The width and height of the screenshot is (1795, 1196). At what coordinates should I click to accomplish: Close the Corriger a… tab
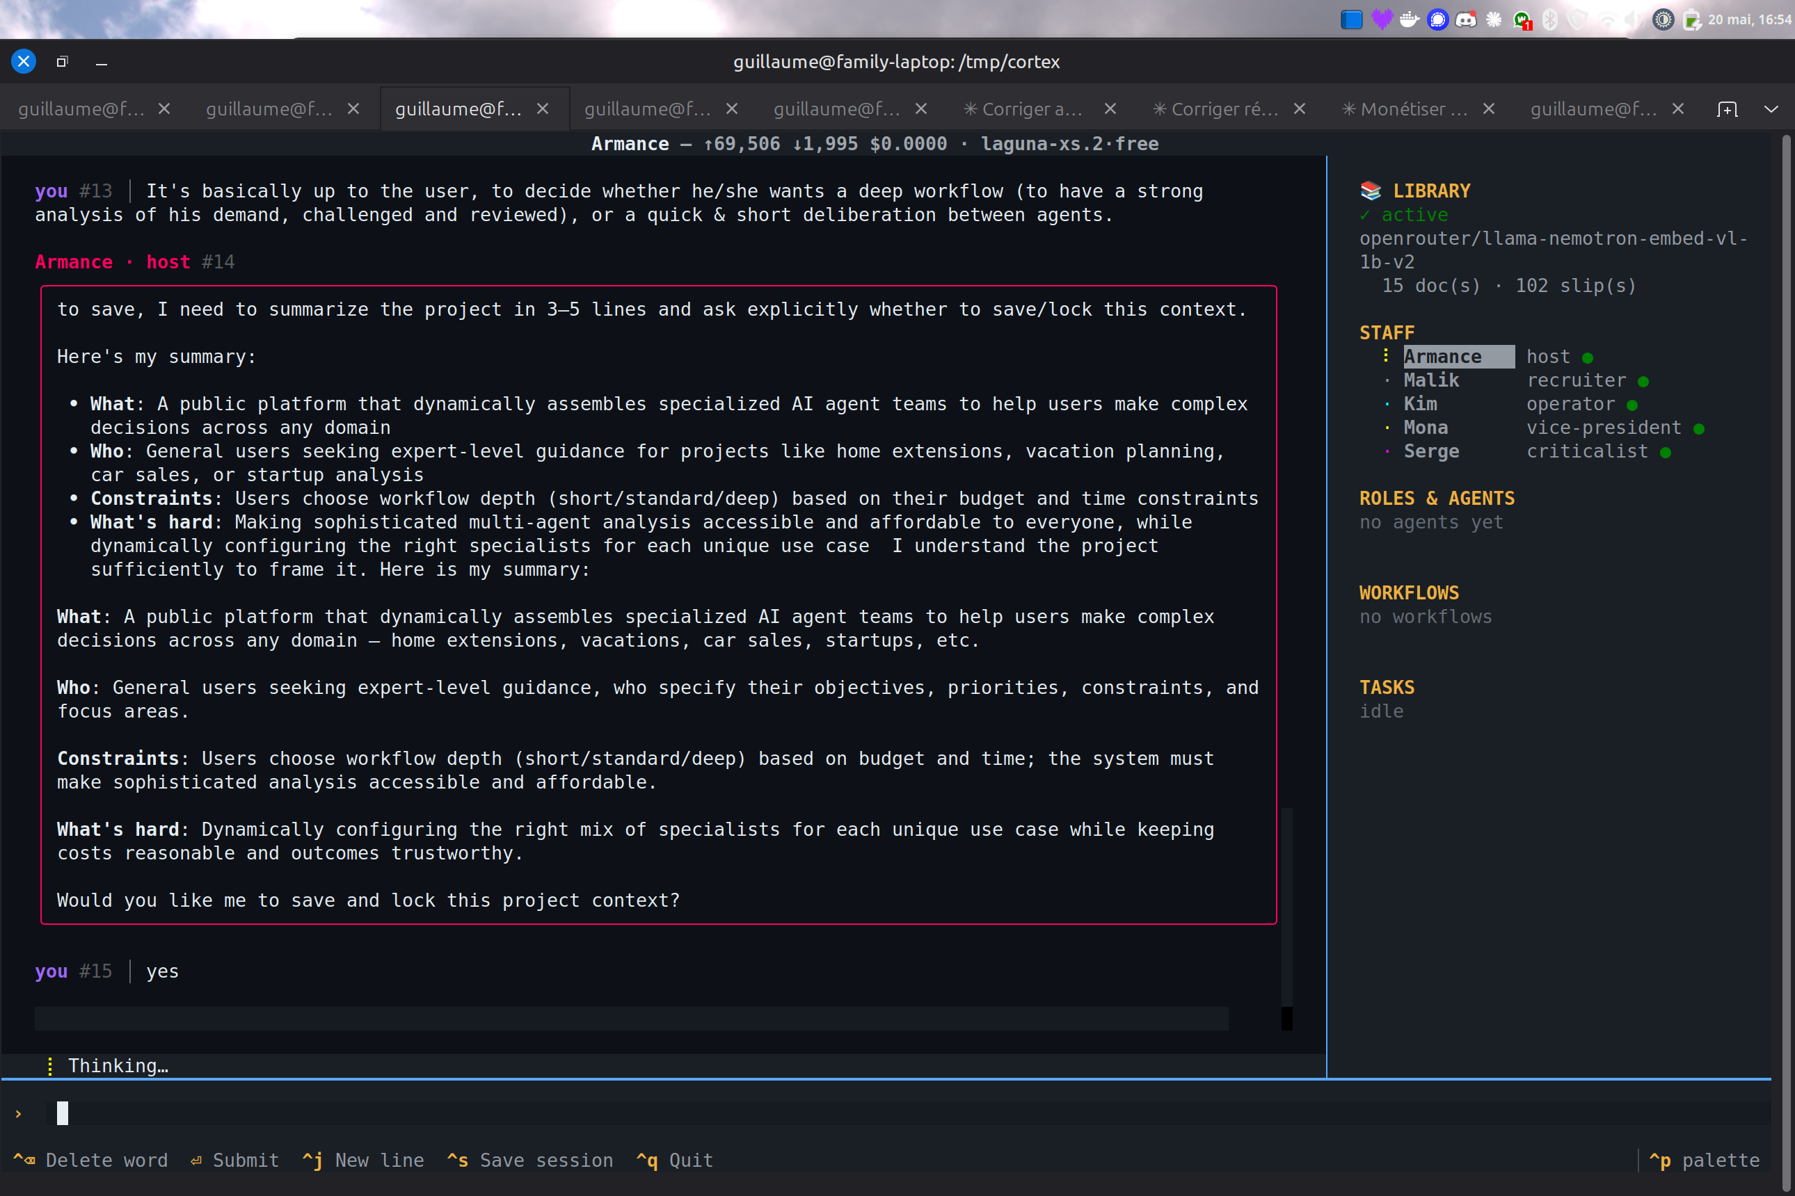[x=1110, y=109]
